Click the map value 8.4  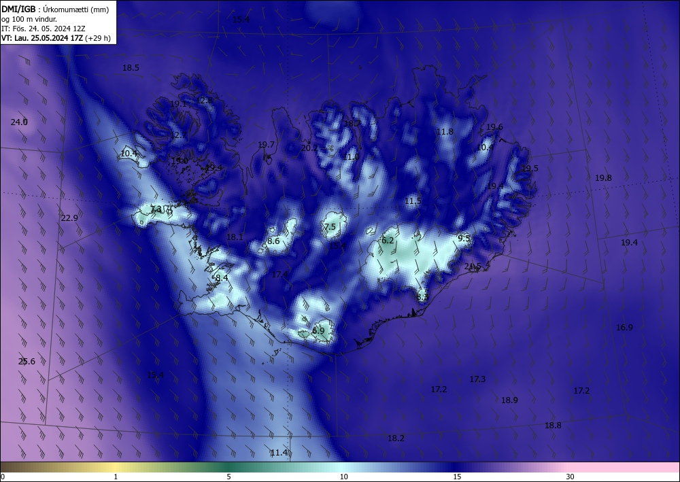(x=222, y=278)
